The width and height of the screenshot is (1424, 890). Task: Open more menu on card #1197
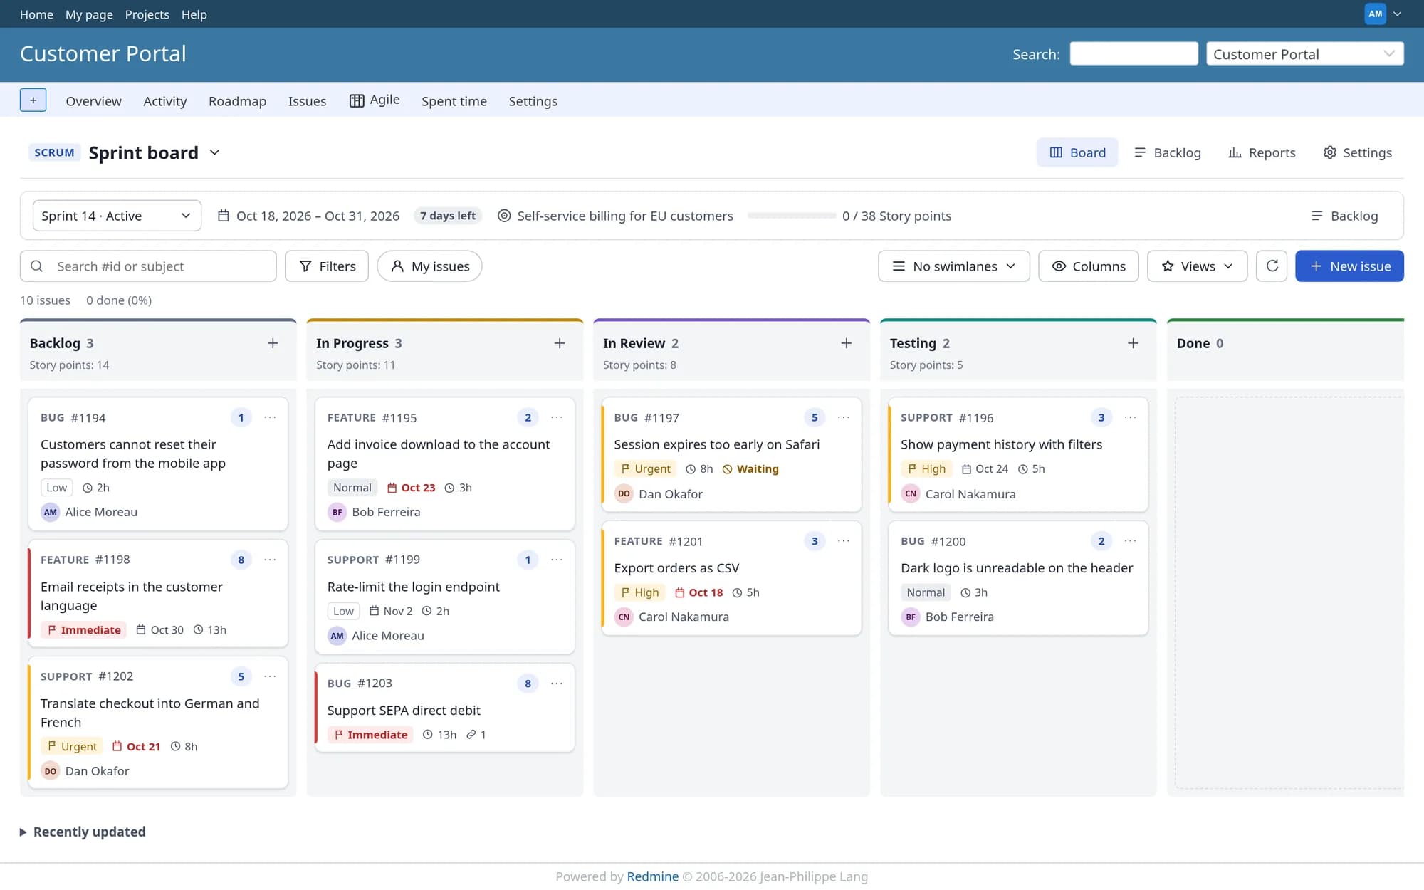(844, 417)
